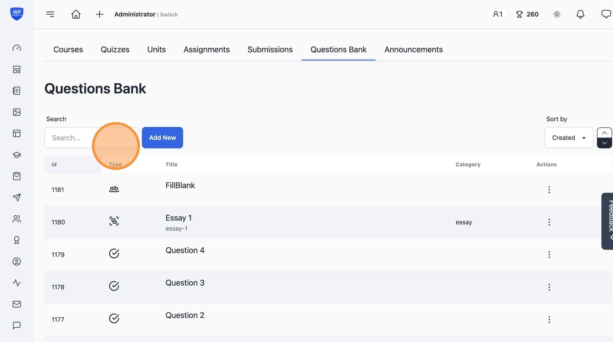Click the Essay 1 question title
The height and width of the screenshot is (342, 613).
(x=179, y=218)
